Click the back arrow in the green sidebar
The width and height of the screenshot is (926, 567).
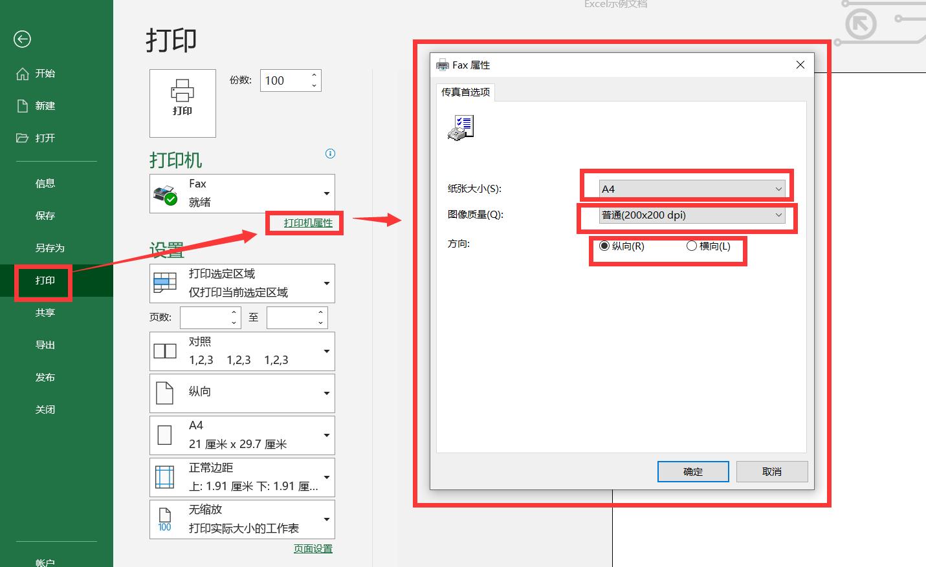[x=21, y=39]
